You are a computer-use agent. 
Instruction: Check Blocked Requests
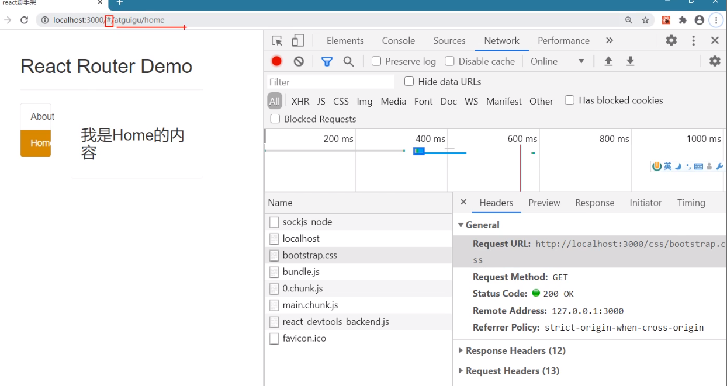(x=275, y=119)
